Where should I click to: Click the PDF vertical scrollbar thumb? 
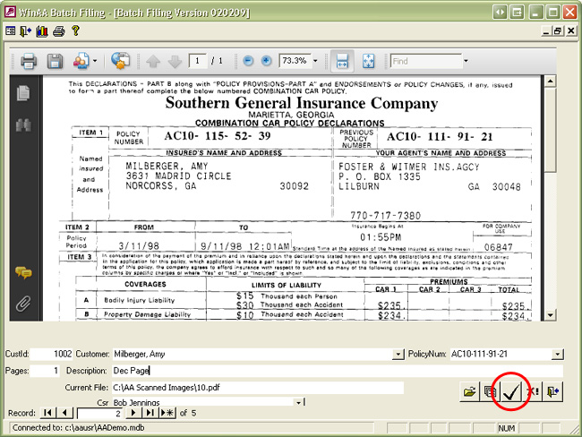click(x=550, y=130)
